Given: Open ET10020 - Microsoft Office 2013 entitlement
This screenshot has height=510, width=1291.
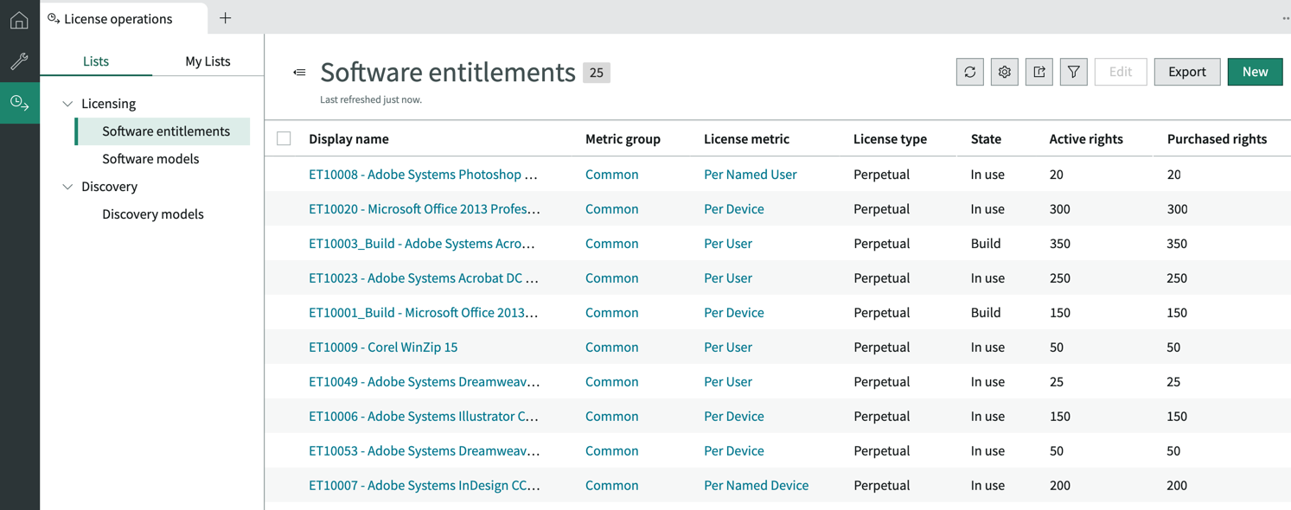Looking at the screenshot, I should (x=425, y=209).
